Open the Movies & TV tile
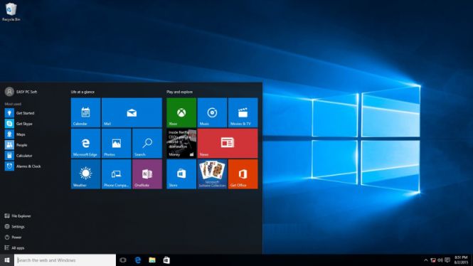Image resolution: width=473 pixels, height=266 pixels. pyautogui.click(x=243, y=112)
